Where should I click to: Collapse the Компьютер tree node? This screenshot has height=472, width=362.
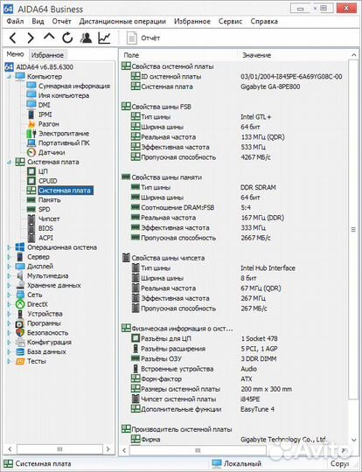point(10,77)
